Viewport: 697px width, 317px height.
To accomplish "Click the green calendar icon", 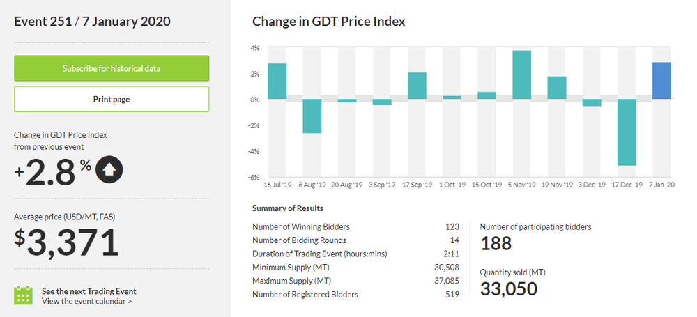I will pyautogui.click(x=24, y=295).
